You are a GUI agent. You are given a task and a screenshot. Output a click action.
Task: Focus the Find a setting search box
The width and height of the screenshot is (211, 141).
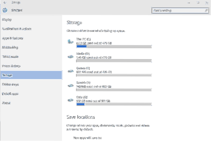point(180,10)
